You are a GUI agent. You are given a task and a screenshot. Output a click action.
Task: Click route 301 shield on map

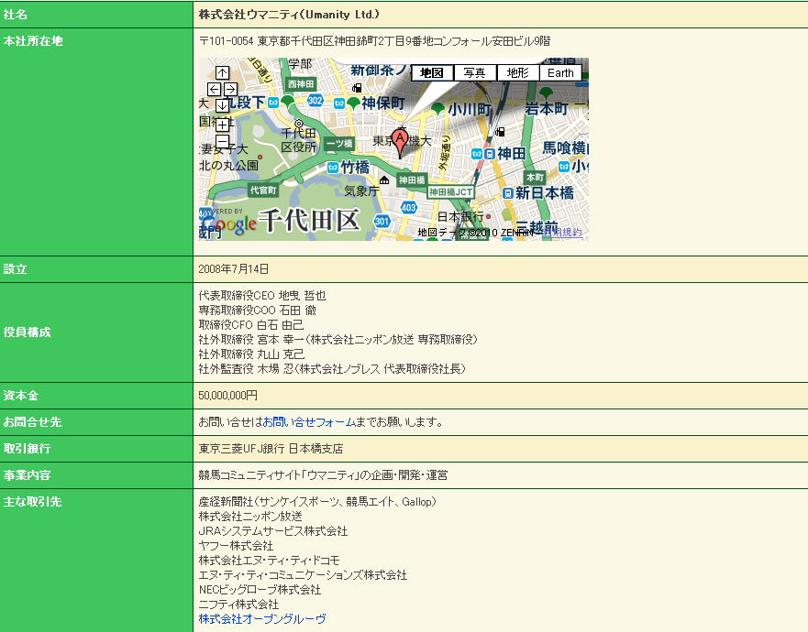point(382,222)
